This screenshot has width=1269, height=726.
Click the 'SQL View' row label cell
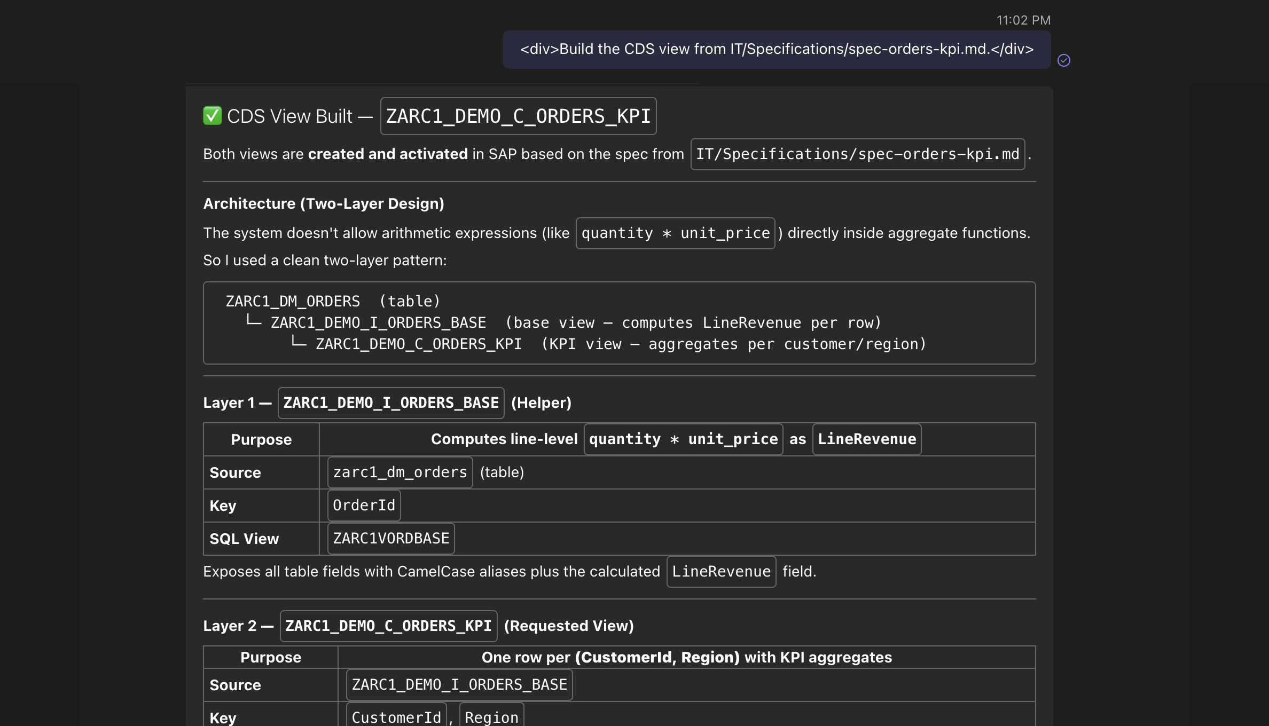(261, 539)
